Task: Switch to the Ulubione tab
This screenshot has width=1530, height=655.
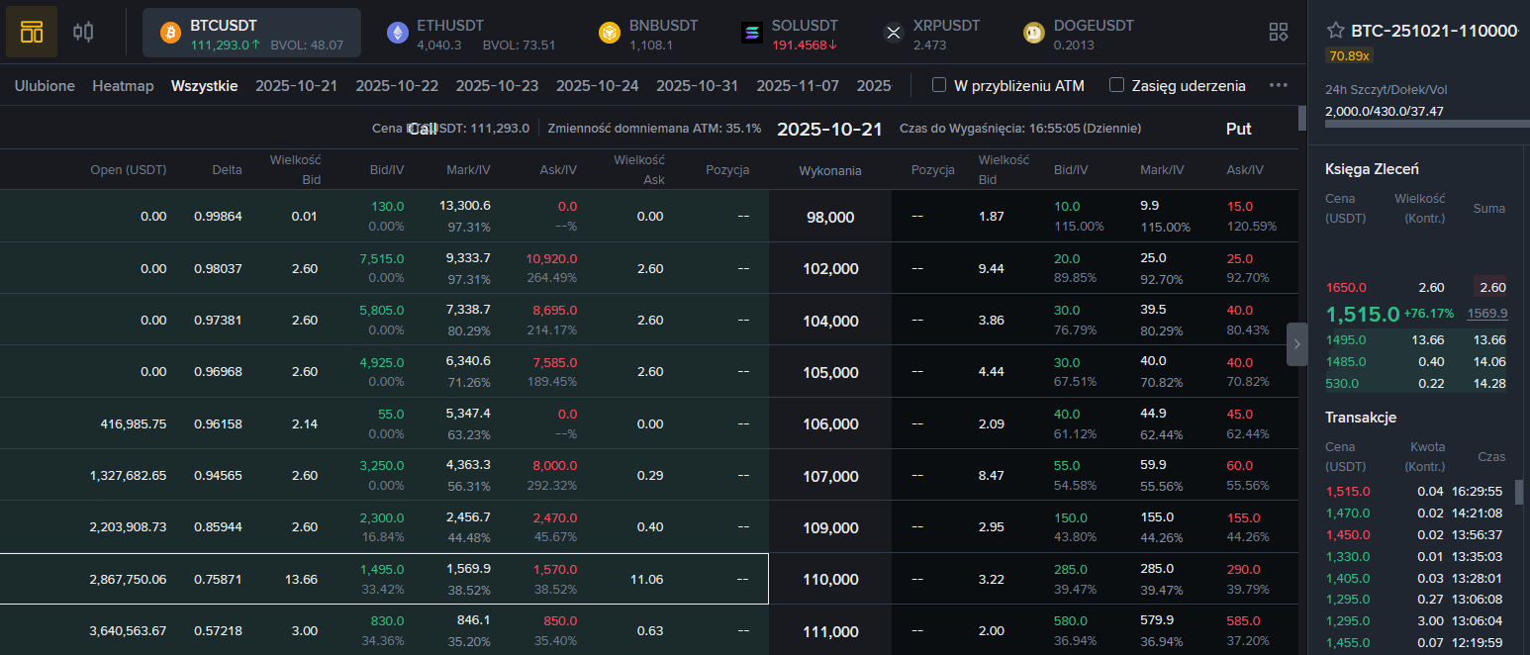Action: (x=45, y=86)
